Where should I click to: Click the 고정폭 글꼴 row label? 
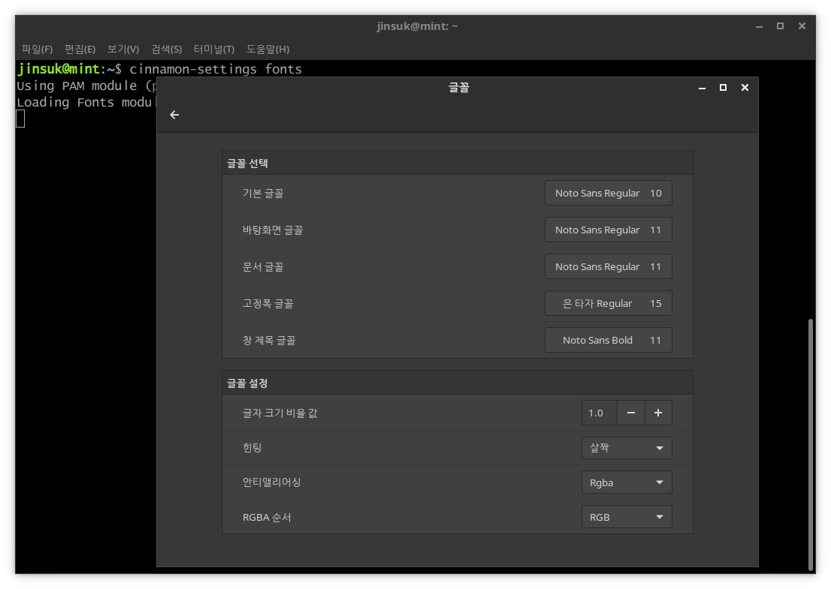tap(268, 303)
